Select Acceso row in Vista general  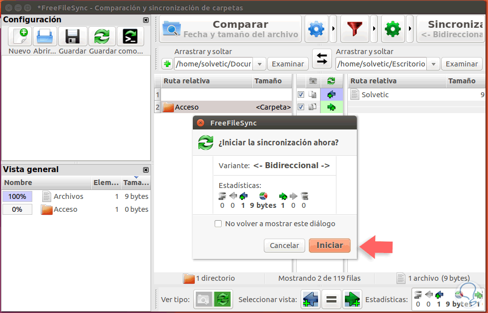(x=76, y=209)
